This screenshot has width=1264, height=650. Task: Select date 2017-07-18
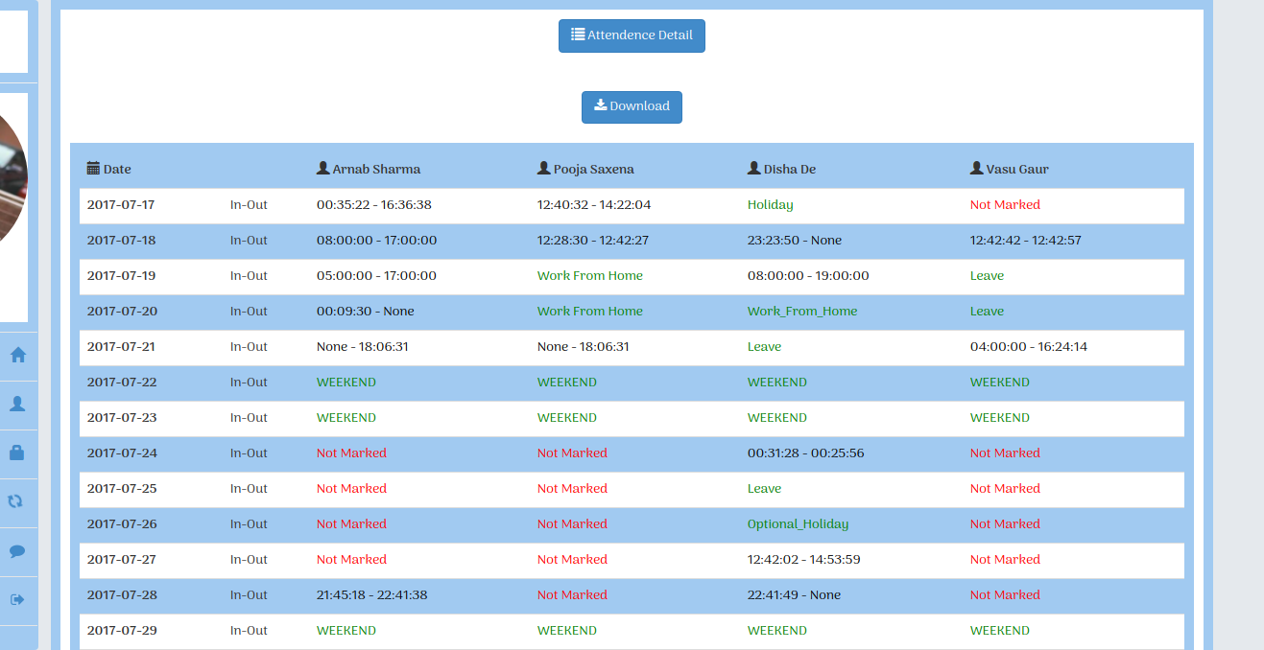pyautogui.click(x=121, y=241)
